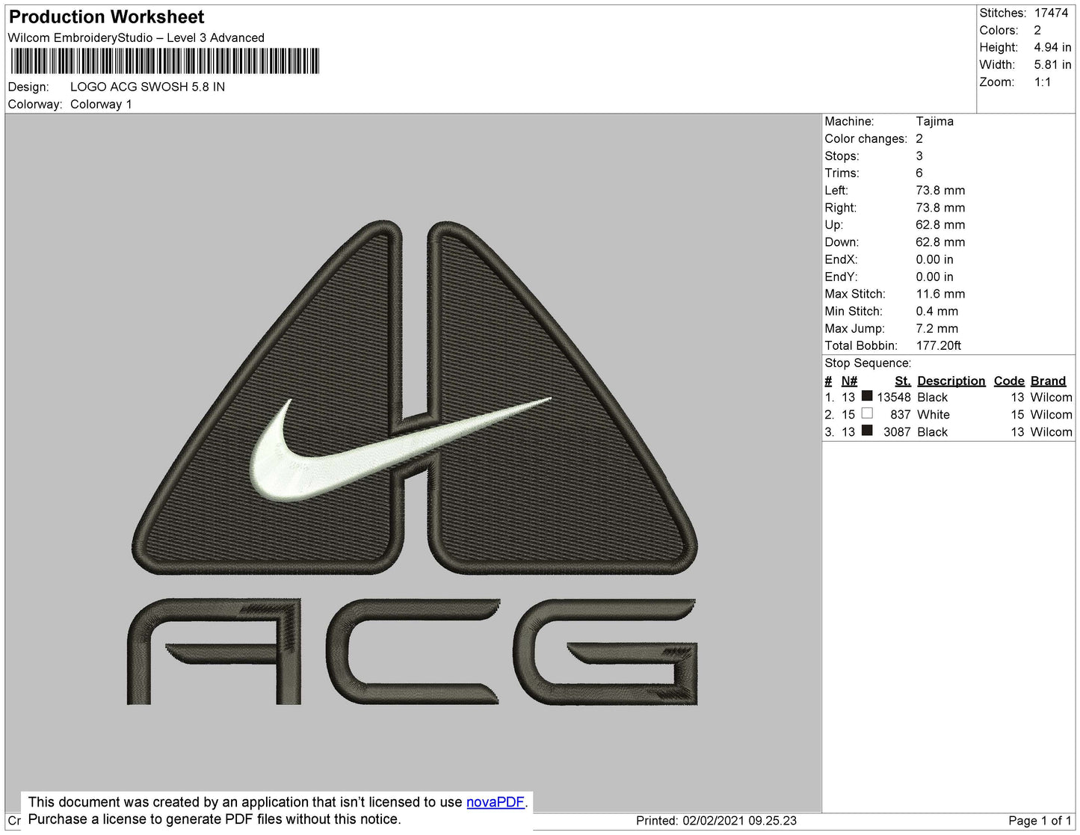The height and width of the screenshot is (835, 1080).
Task: Click the black swatch in stop 3
Action: coord(867,431)
